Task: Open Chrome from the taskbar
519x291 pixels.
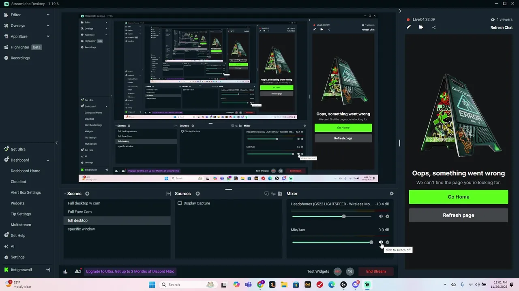Action: tap(260, 285)
